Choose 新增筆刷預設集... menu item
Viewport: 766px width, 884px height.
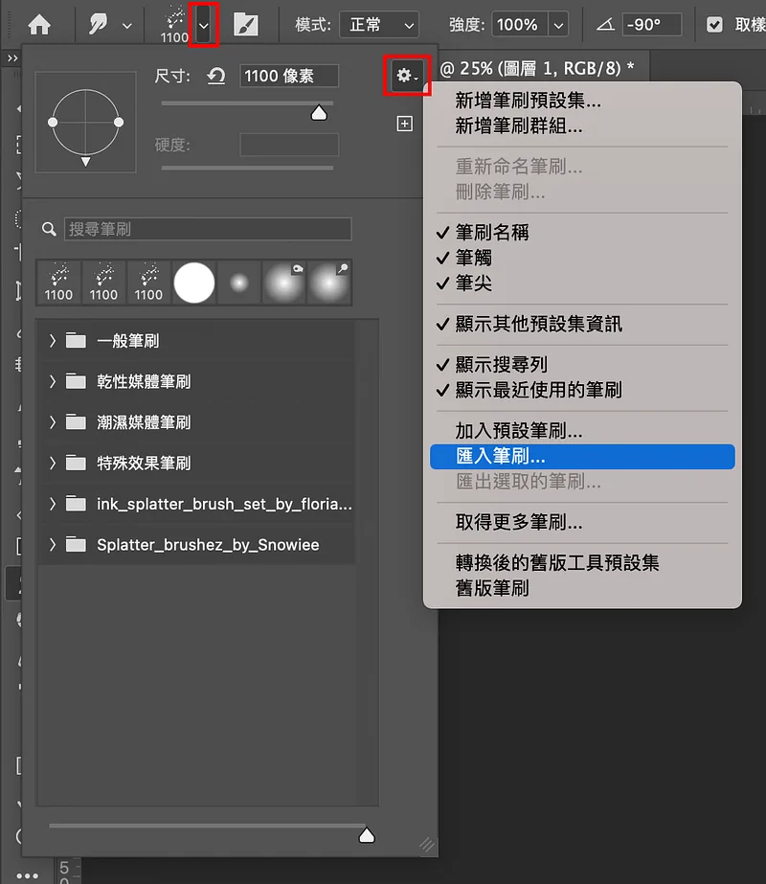click(582, 101)
